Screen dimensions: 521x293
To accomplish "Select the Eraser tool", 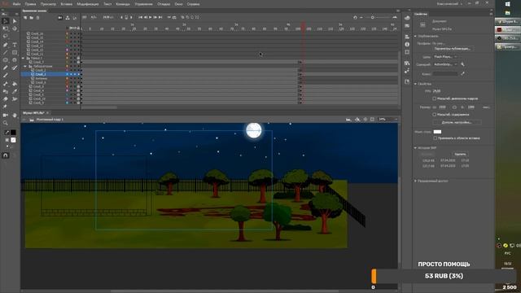I will 6,99.
